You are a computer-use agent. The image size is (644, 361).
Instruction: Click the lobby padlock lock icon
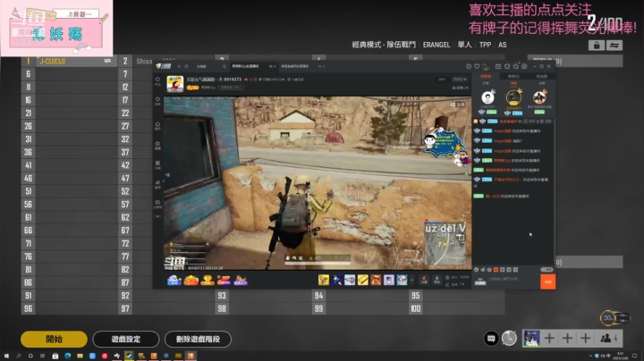click(597, 45)
